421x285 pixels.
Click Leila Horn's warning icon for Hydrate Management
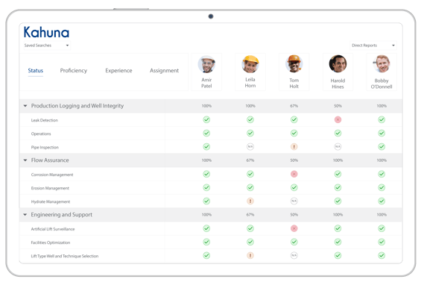pyautogui.click(x=250, y=201)
